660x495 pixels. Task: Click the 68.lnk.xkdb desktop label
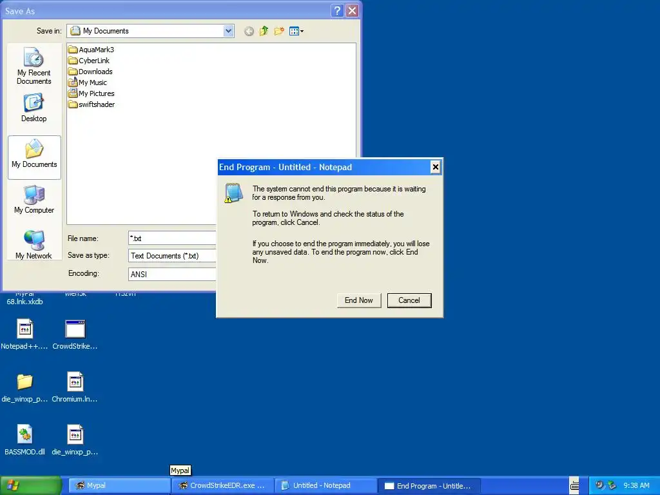[x=24, y=302]
